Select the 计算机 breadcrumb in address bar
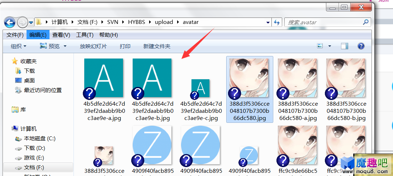This screenshot has width=393, height=176. tap(60, 22)
